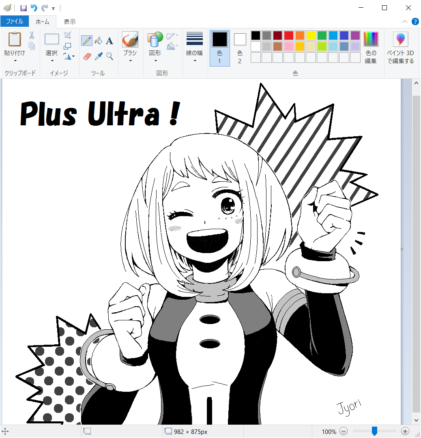The height and width of the screenshot is (438, 421).
Task: Pick the brown color swatch
Action: pos(278,46)
